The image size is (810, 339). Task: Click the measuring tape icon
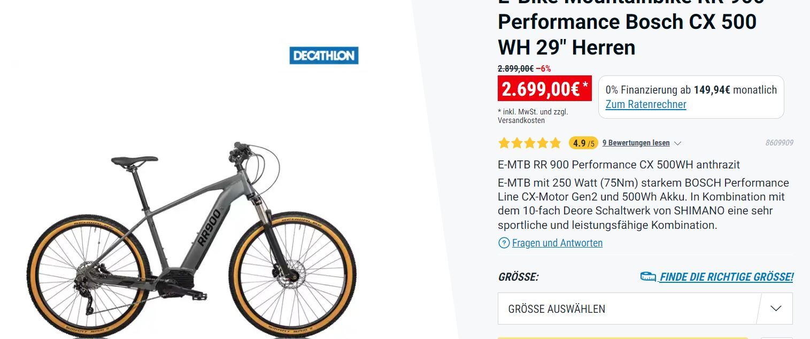(648, 277)
